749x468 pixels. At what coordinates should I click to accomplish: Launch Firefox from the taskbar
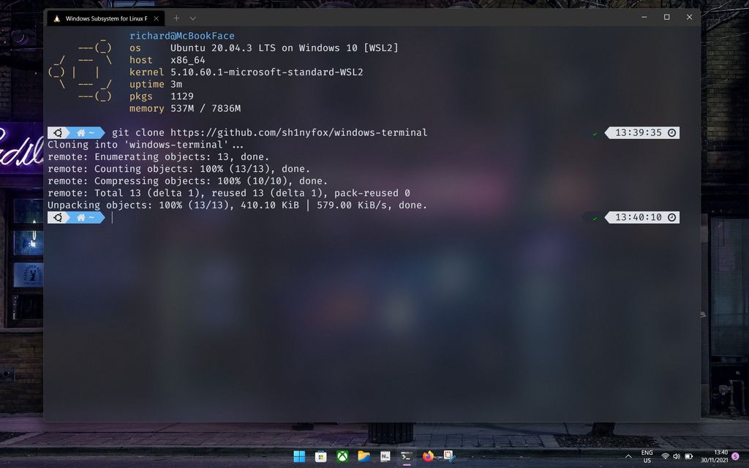pos(427,456)
